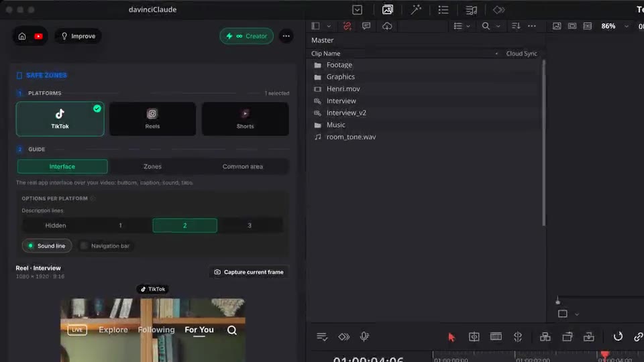Expand the viewer overlay dropdown chevron
The image size is (644, 362).
point(577,314)
